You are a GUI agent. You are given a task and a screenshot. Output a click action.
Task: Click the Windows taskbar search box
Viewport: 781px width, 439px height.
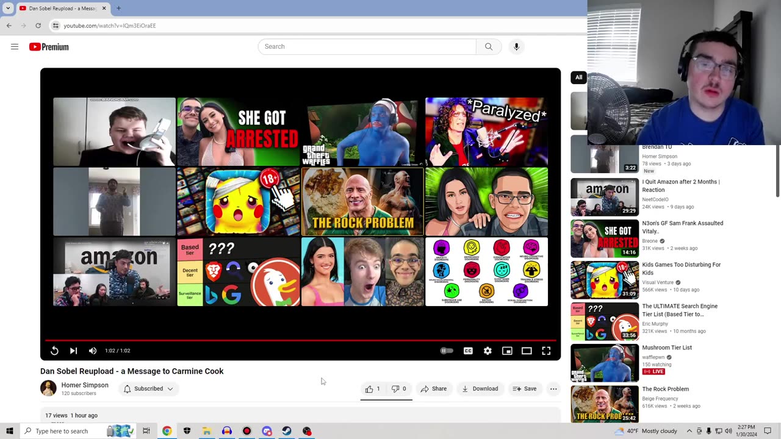click(79, 431)
